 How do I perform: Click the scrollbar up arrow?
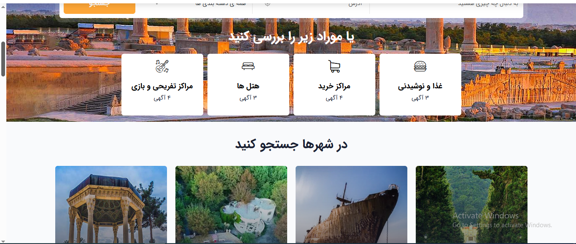tap(3, 6)
